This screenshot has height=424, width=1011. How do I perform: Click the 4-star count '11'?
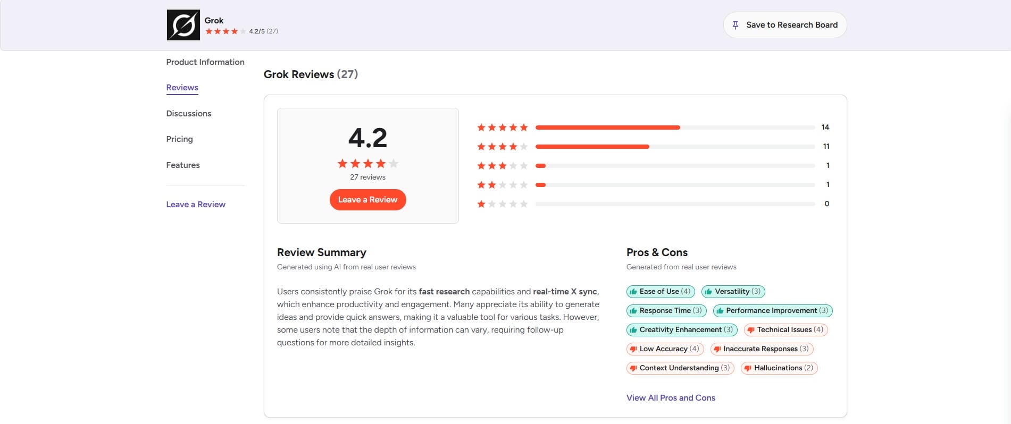826,147
